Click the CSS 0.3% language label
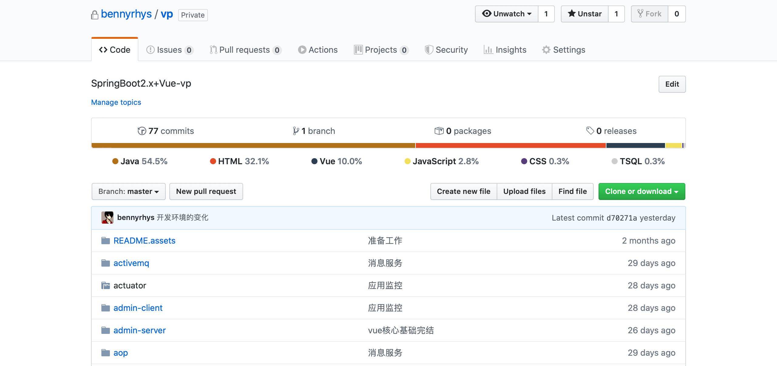The width and height of the screenshot is (777, 366). pyautogui.click(x=545, y=161)
